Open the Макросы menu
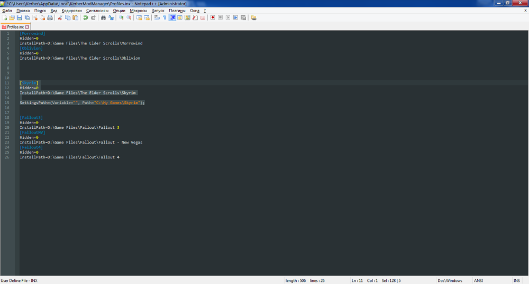This screenshot has height=284, width=529. (x=138, y=11)
